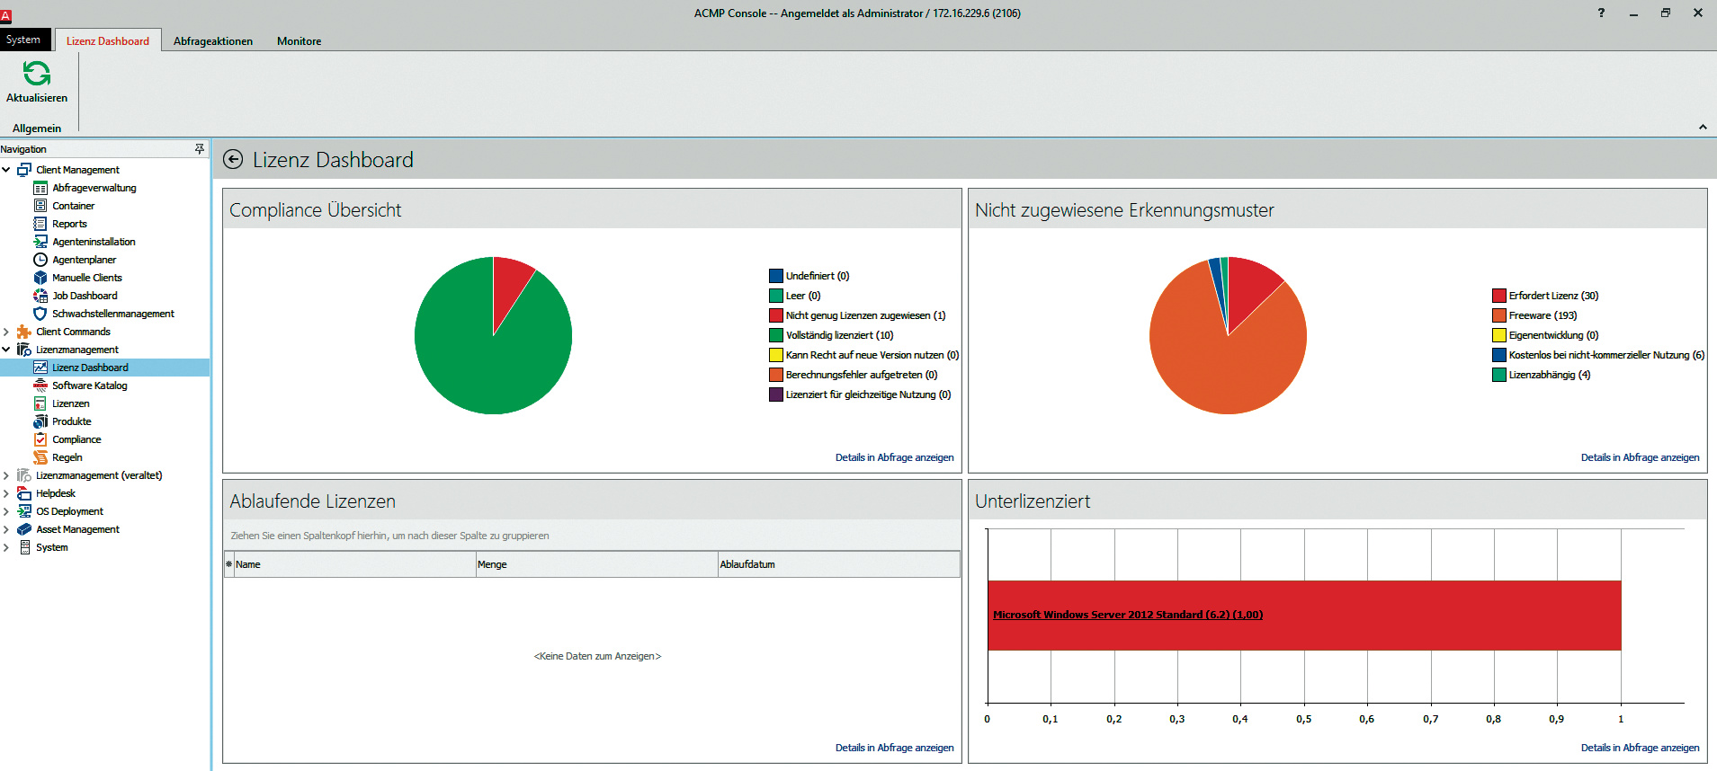The width and height of the screenshot is (1717, 771).
Task: Open the Microsoft Windows Server 2012 Standard link
Action: (x=1127, y=615)
